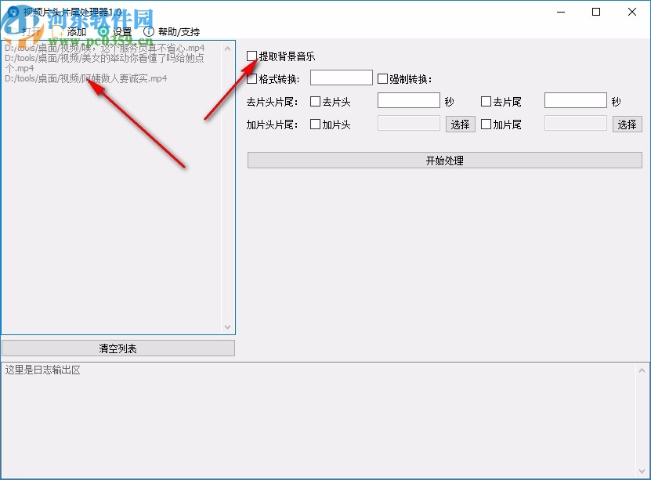
Task: Click 选择 to pick an outro file
Action: pyautogui.click(x=627, y=124)
